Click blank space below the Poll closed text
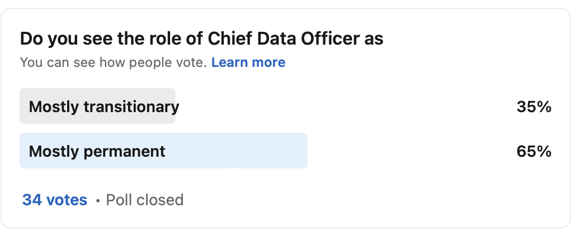 tap(280, 219)
